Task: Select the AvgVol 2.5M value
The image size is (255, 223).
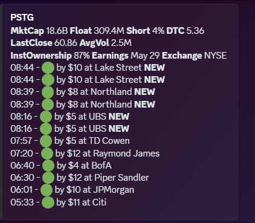Action: (x=121, y=43)
